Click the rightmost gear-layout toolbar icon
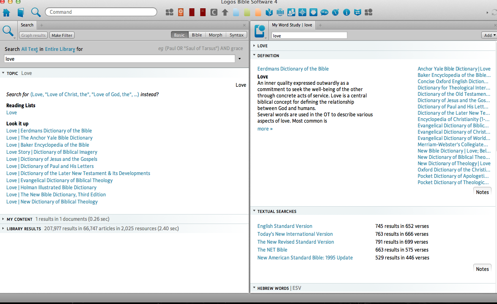Image resolution: width=497 pixels, height=304 pixels. coord(369,12)
